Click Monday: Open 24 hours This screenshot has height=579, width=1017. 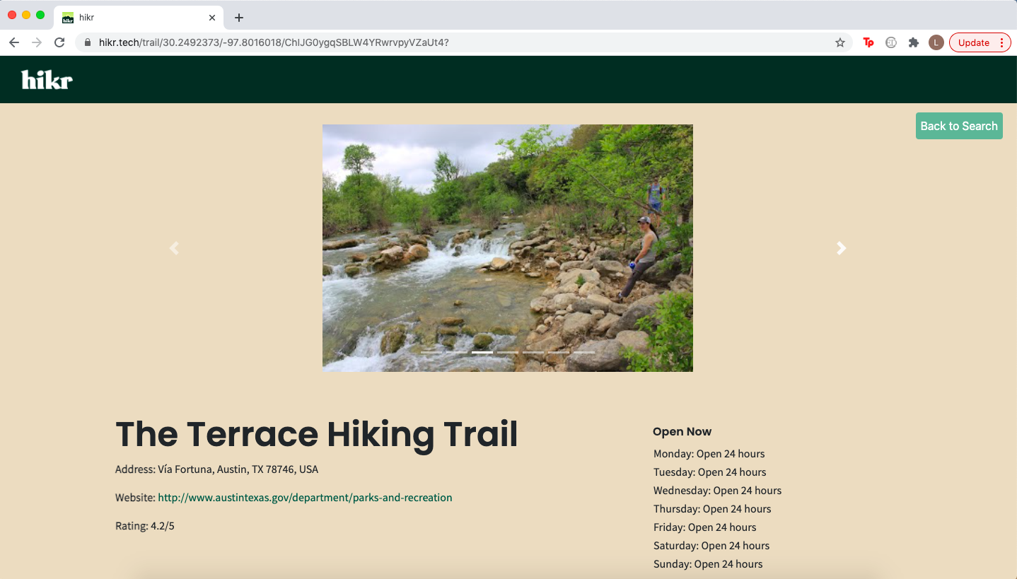point(709,454)
